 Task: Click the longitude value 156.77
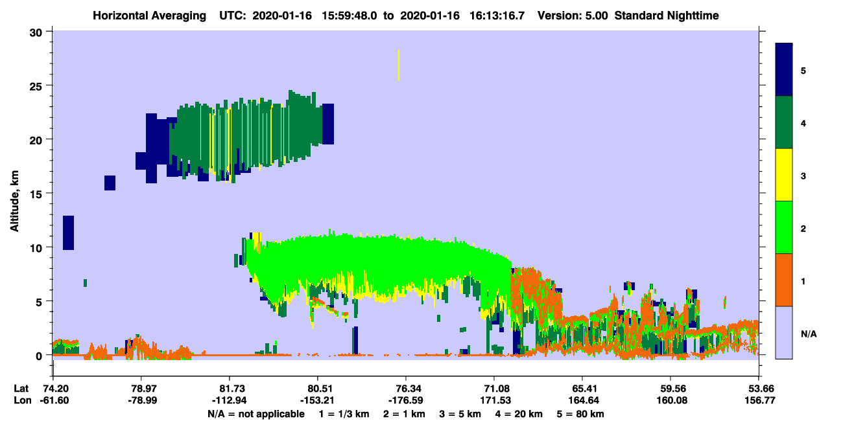pyautogui.click(x=759, y=400)
